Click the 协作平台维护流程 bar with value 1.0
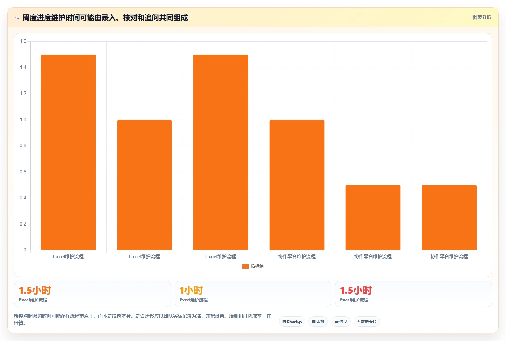 pos(297,185)
